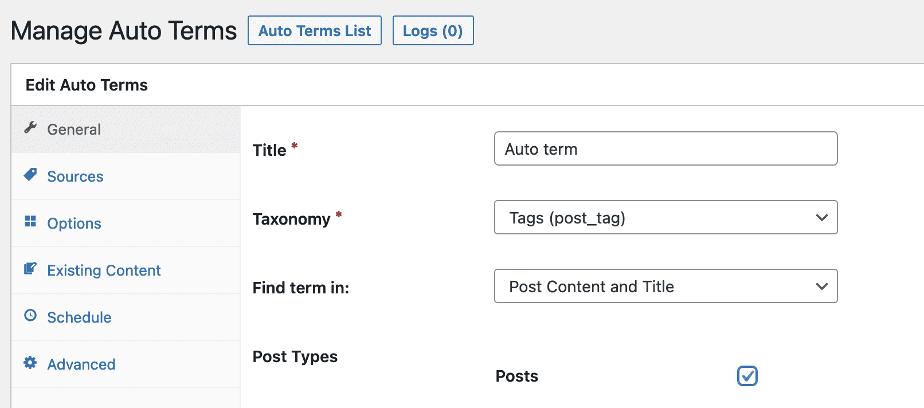The height and width of the screenshot is (408, 924).
Task: Toggle the Posts checkbox
Action: pyautogui.click(x=747, y=376)
